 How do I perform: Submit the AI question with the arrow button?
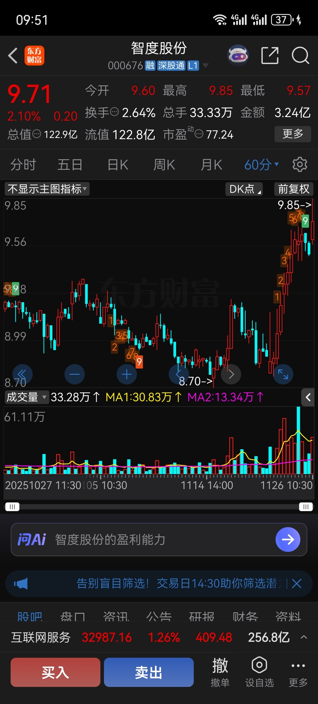coord(288,539)
